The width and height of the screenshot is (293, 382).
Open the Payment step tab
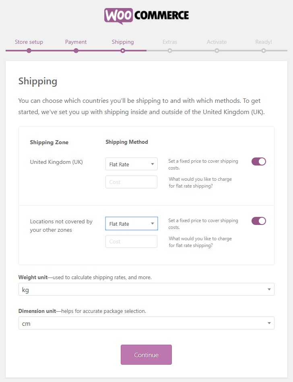click(x=76, y=42)
